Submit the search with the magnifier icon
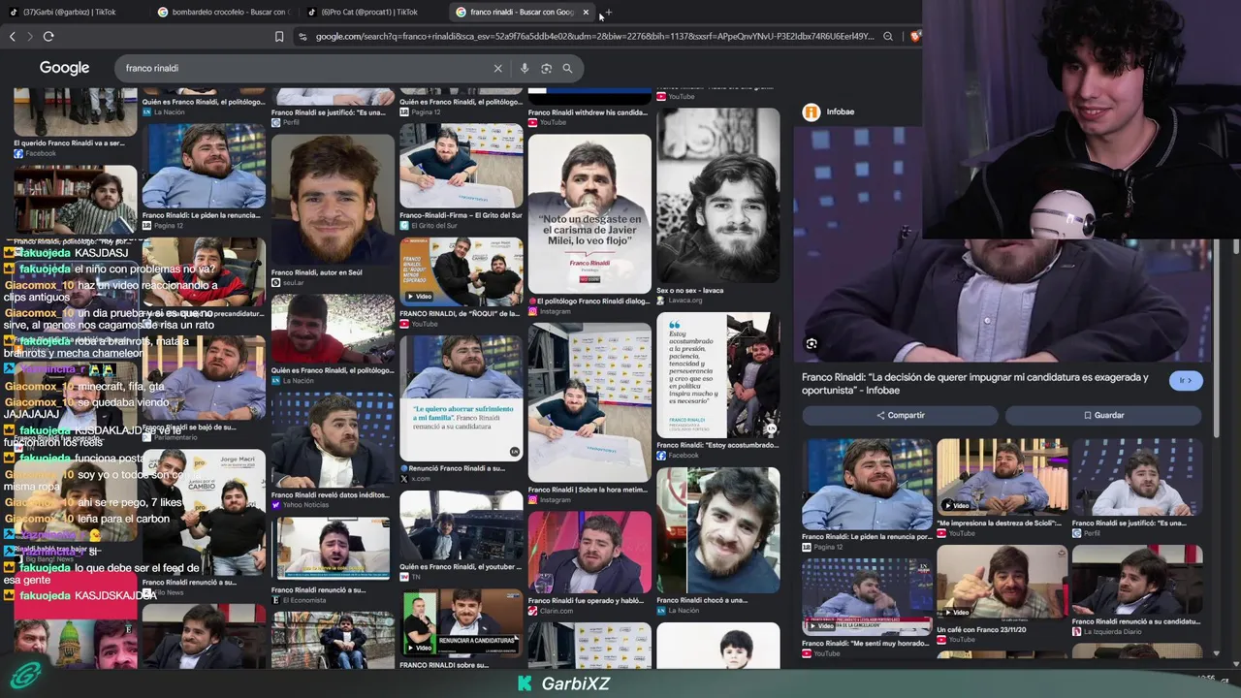This screenshot has height=698, width=1241. tap(567, 68)
